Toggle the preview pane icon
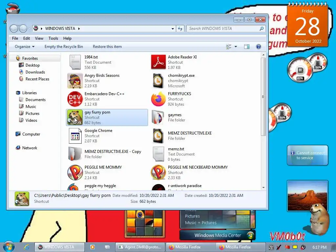The image size is (336, 252). [247, 47]
